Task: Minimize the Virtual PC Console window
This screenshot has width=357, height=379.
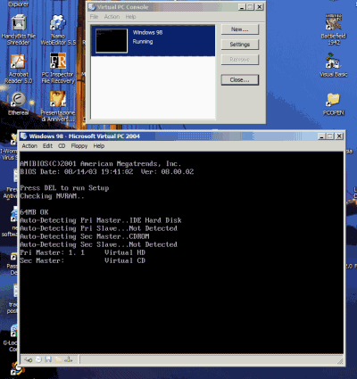Action: pyautogui.click(x=242, y=7)
